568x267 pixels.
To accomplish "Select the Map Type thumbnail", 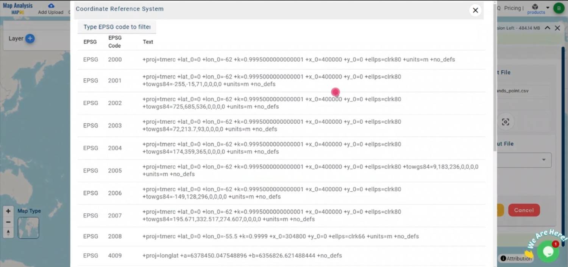I will tap(28, 228).
